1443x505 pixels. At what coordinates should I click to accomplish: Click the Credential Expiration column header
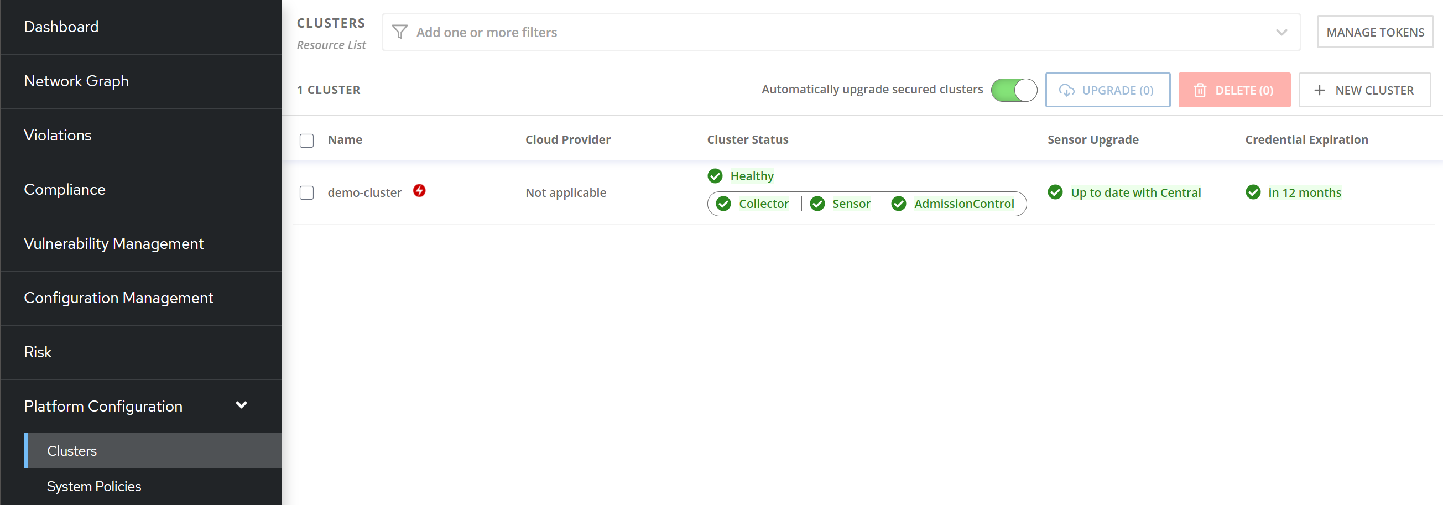[x=1306, y=139]
